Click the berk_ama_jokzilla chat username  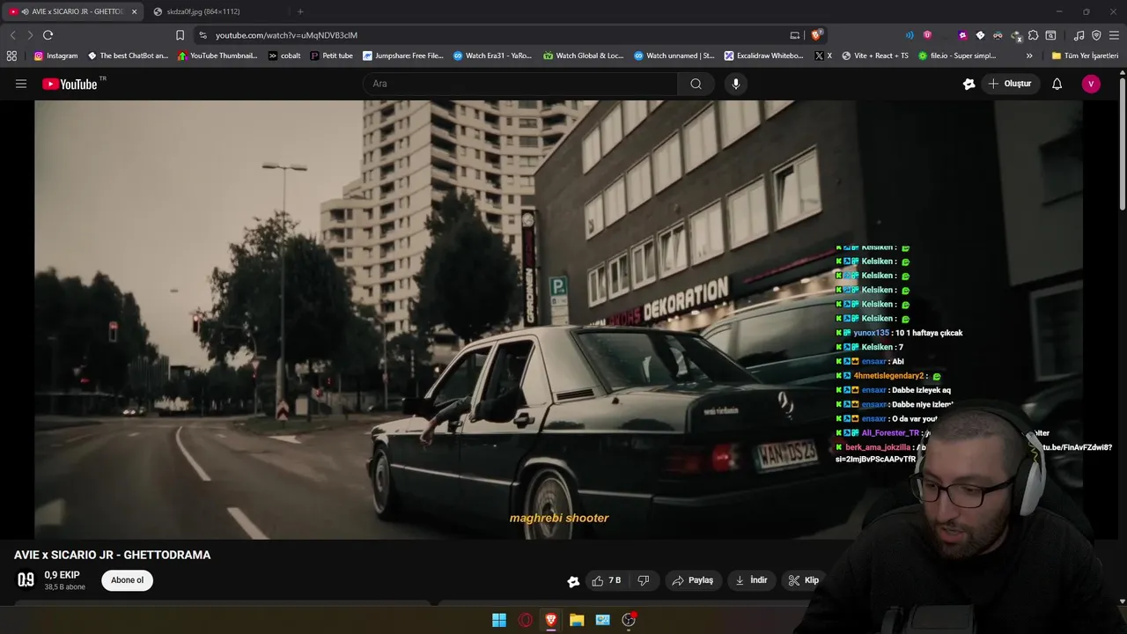(x=878, y=447)
